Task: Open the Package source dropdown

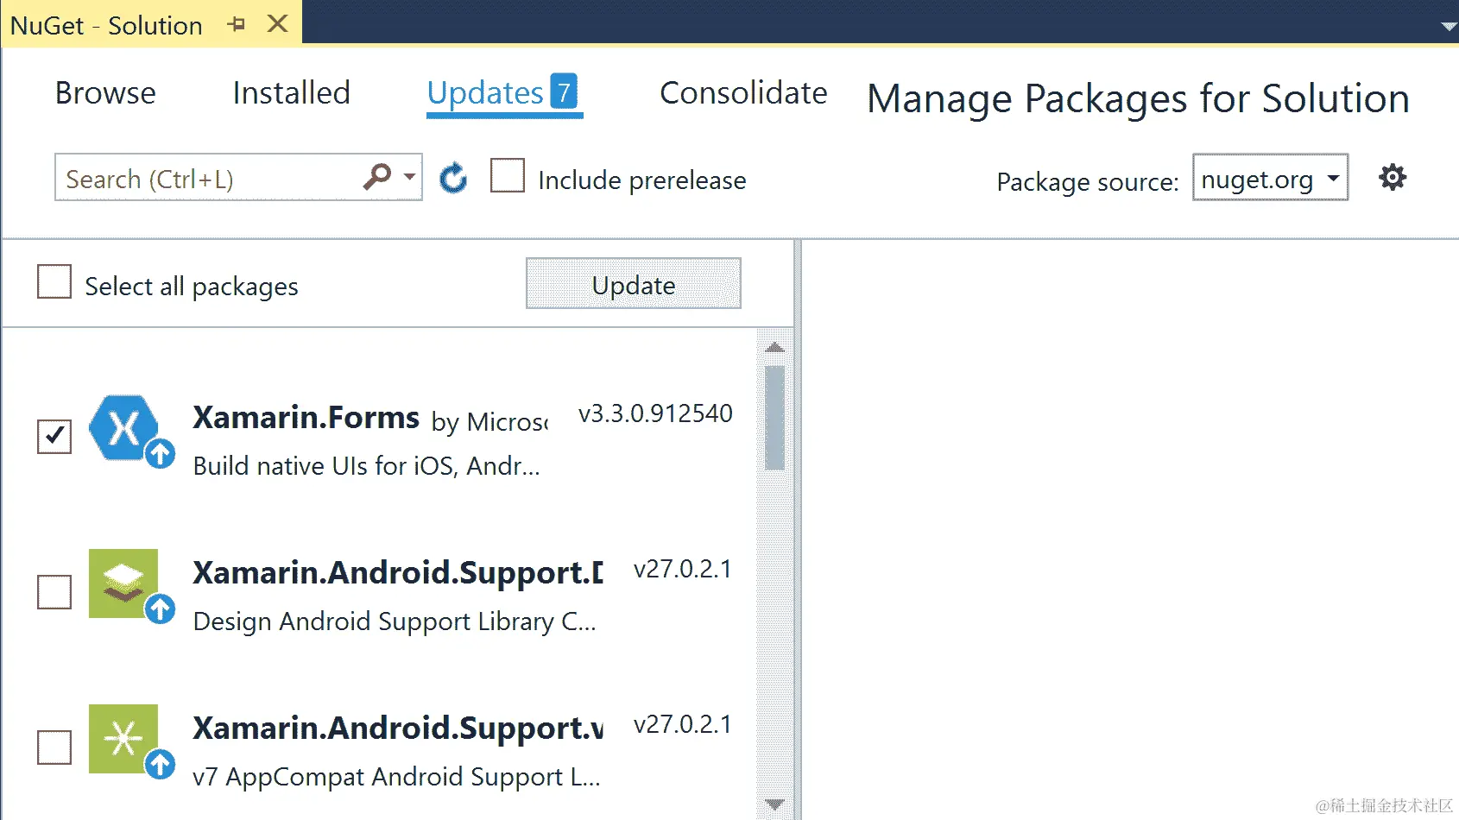Action: point(1270,178)
